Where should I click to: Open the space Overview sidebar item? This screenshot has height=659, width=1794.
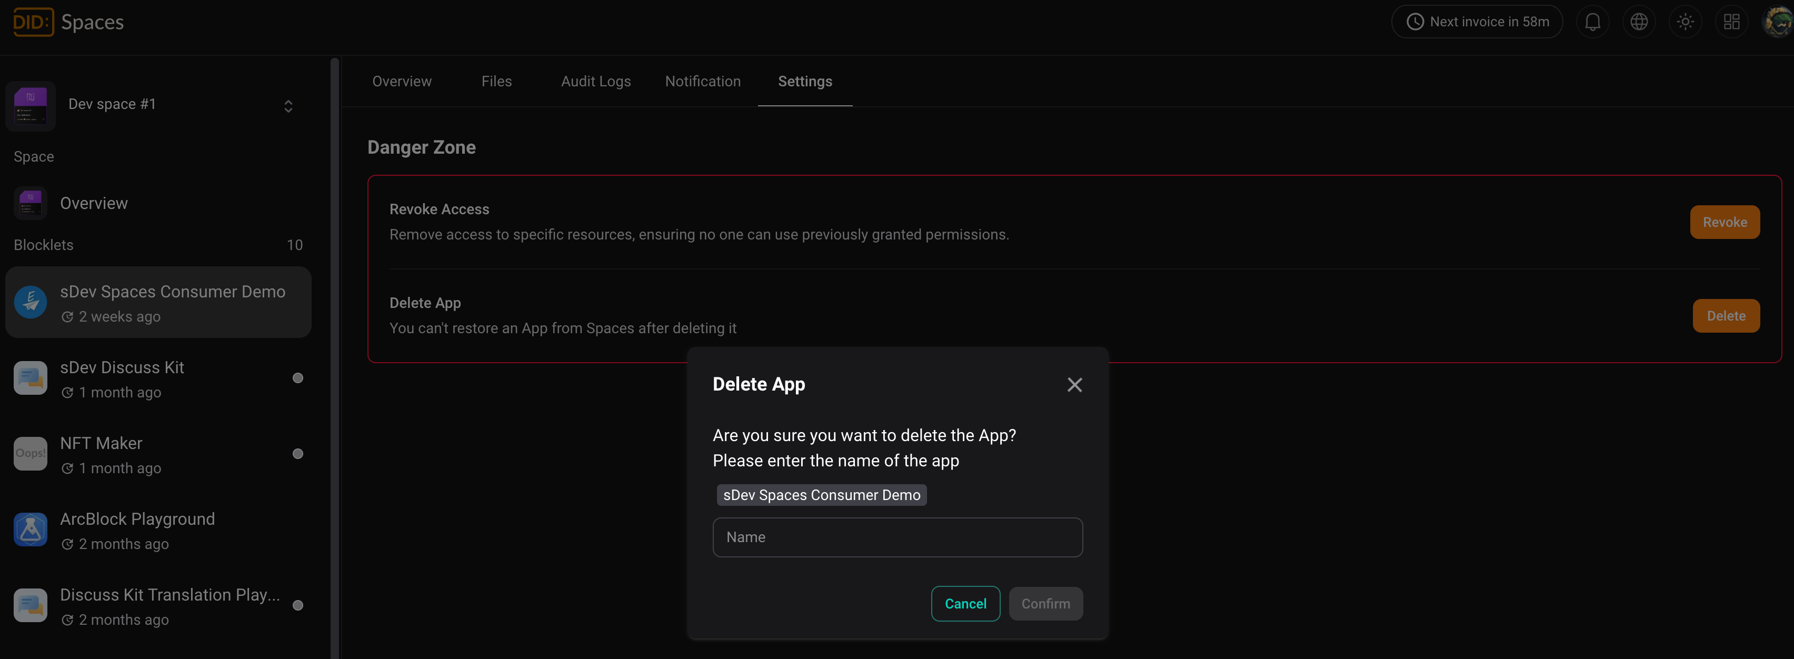[93, 203]
